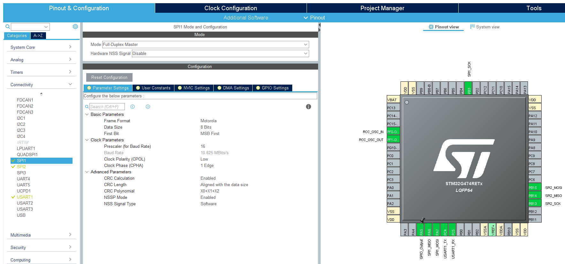This screenshot has width=565, height=264.
Task: Open the NVIC Settings tab
Action: [x=194, y=88]
